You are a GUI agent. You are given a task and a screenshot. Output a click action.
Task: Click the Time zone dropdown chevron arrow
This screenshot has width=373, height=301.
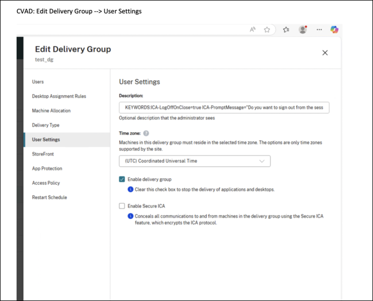tap(262, 161)
